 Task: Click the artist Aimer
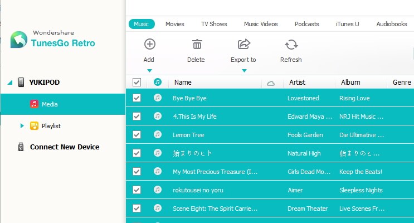295,190
